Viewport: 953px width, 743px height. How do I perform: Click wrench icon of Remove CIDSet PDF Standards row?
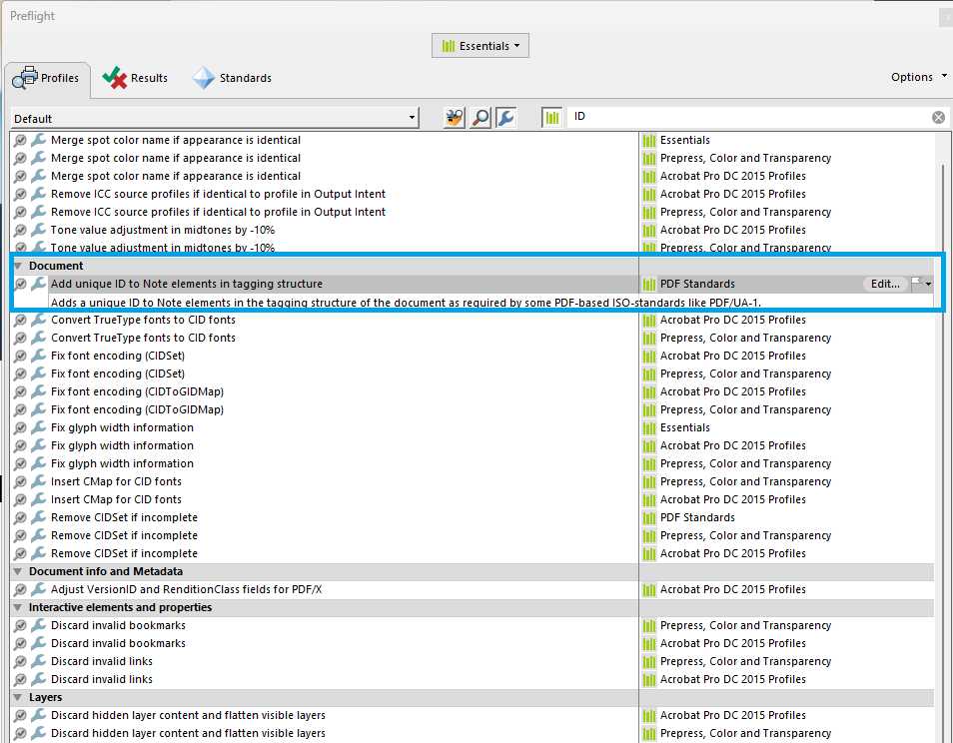click(38, 517)
